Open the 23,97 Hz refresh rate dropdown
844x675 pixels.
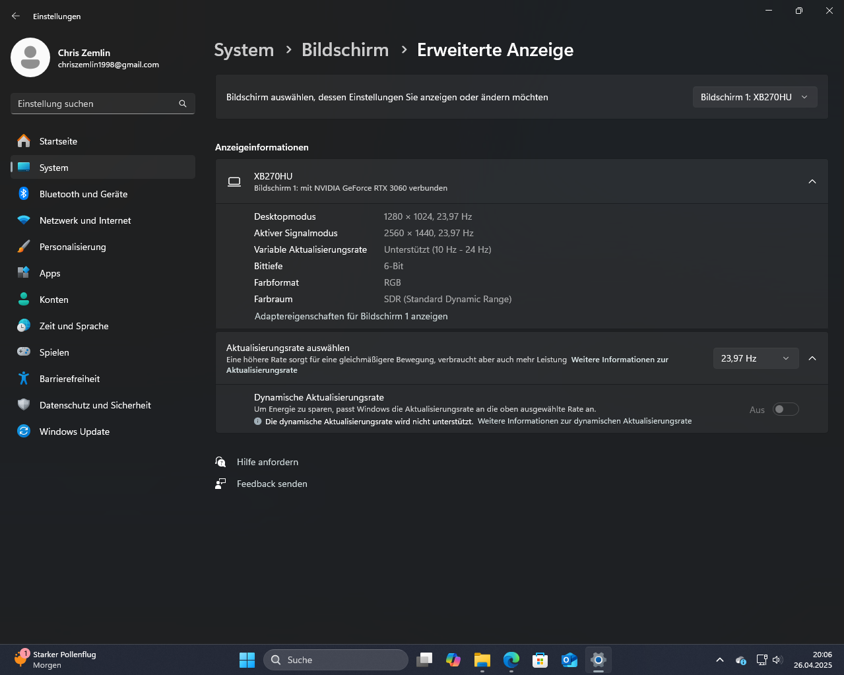[x=756, y=358]
